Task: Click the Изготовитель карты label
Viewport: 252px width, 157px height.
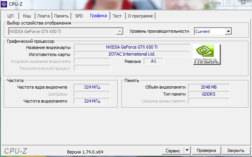Action: 49,54
